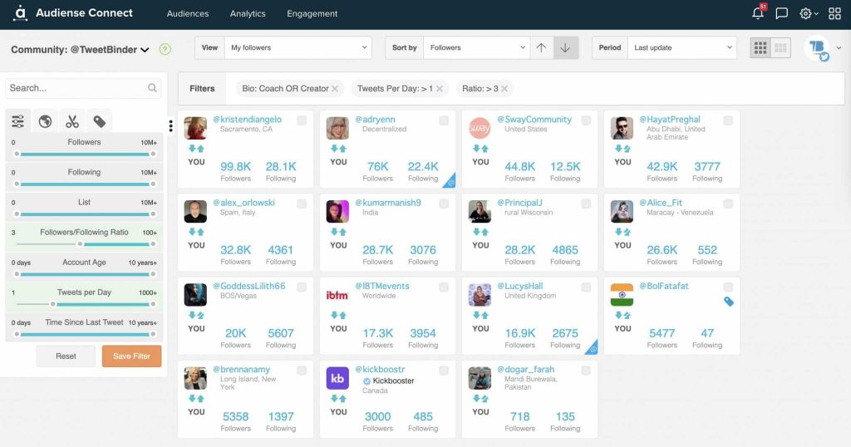Open the Sort by 'Followers' dropdown
851x447 pixels.
coord(476,47)
